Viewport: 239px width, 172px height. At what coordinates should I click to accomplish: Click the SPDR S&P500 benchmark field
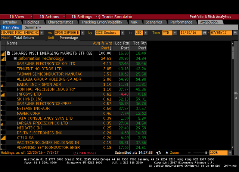(x=67, y=33)
